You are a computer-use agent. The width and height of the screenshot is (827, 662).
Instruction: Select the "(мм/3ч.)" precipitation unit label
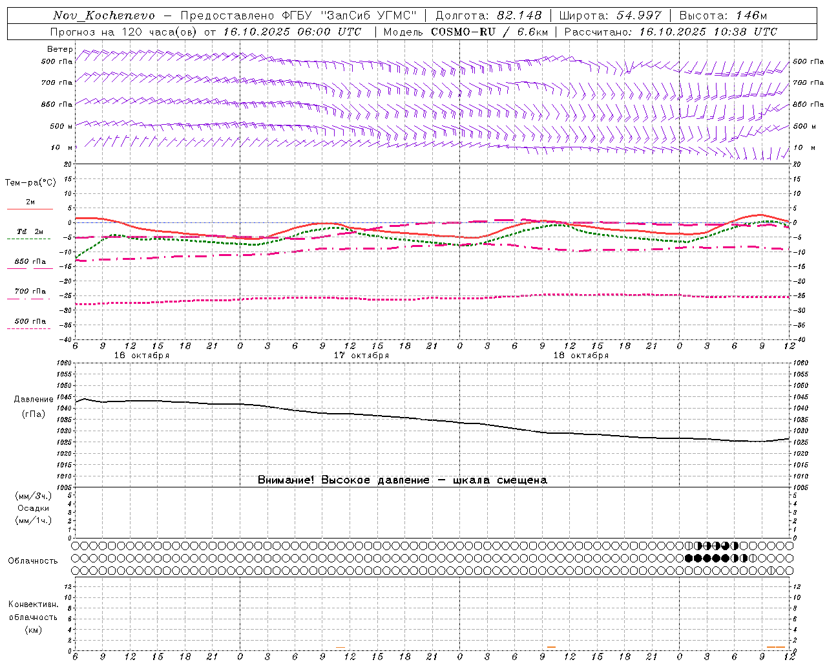coord(33,496)
